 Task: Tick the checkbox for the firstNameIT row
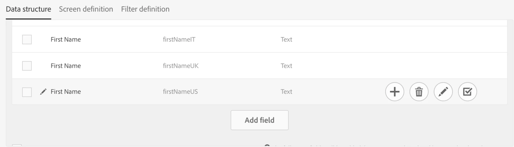pos(27,40)
